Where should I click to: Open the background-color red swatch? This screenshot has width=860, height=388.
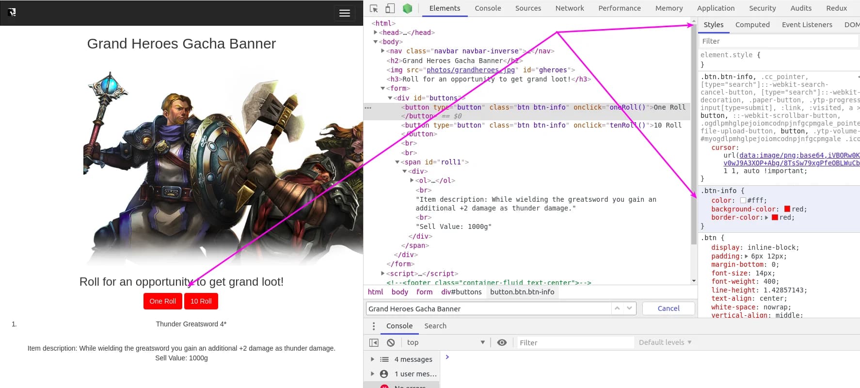point(787,209)
